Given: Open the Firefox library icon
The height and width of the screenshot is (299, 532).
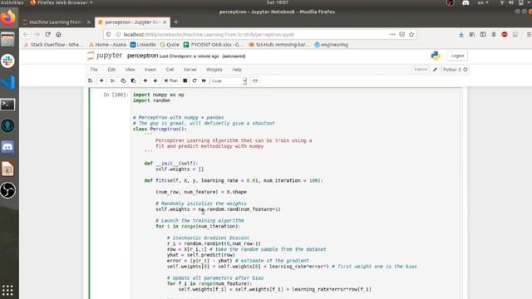Looking at the screenshot, I should (472, 34).
